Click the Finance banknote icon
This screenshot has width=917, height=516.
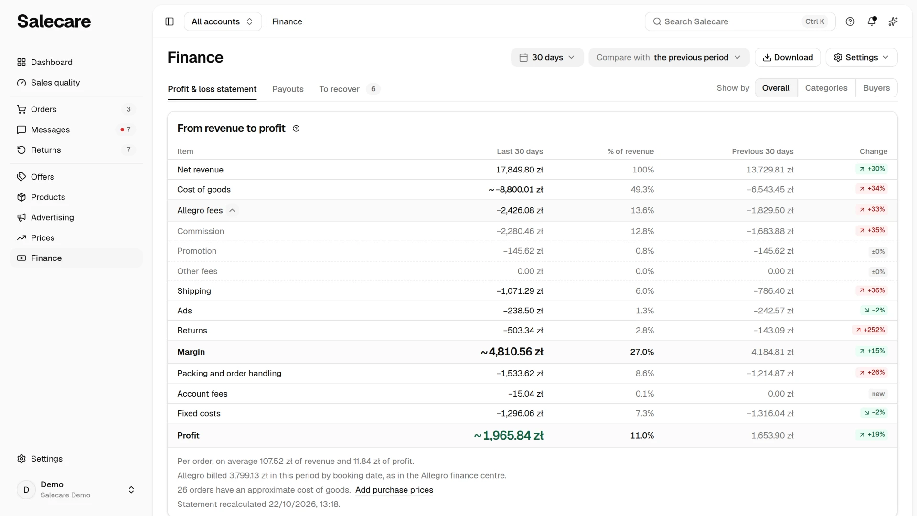coord(21,258)
